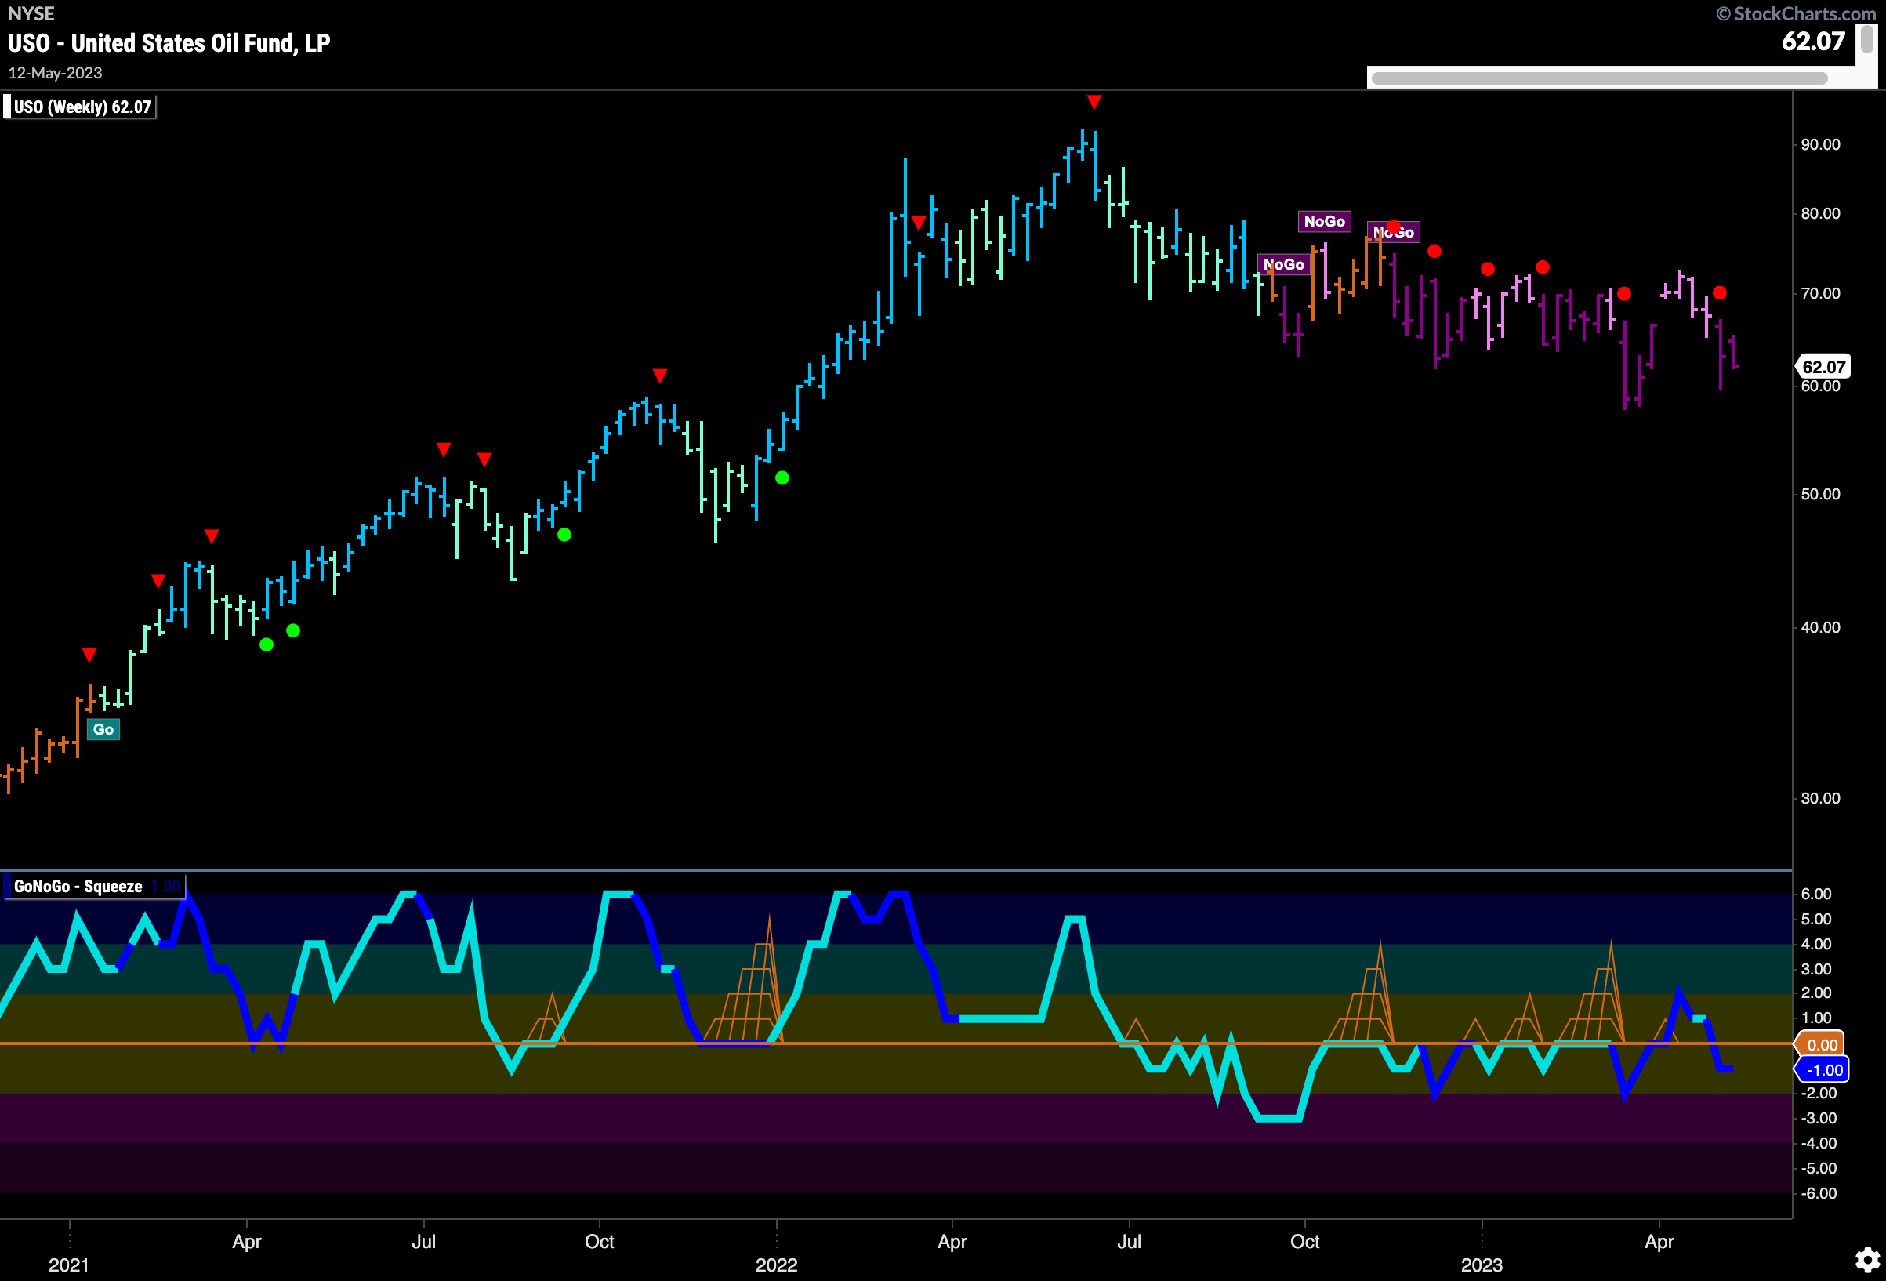
Task: Click the 2021 year label on the time axis
Action: click(x=69, y=1265)
